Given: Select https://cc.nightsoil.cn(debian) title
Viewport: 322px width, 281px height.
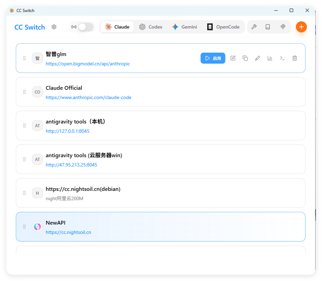Looking at the screenshot, I should [x=83, y=189].
